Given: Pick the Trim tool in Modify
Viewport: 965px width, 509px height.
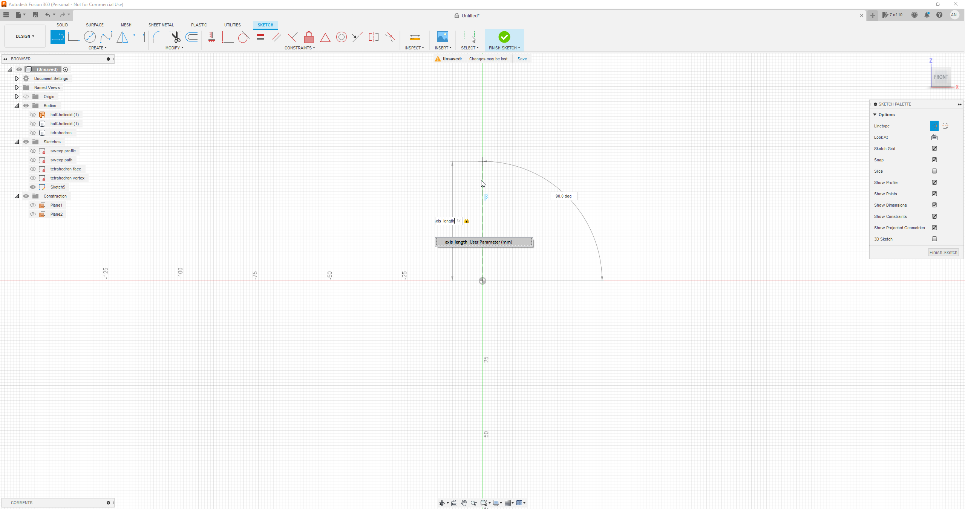Looking at the screenshot, I should pos(176,37).
